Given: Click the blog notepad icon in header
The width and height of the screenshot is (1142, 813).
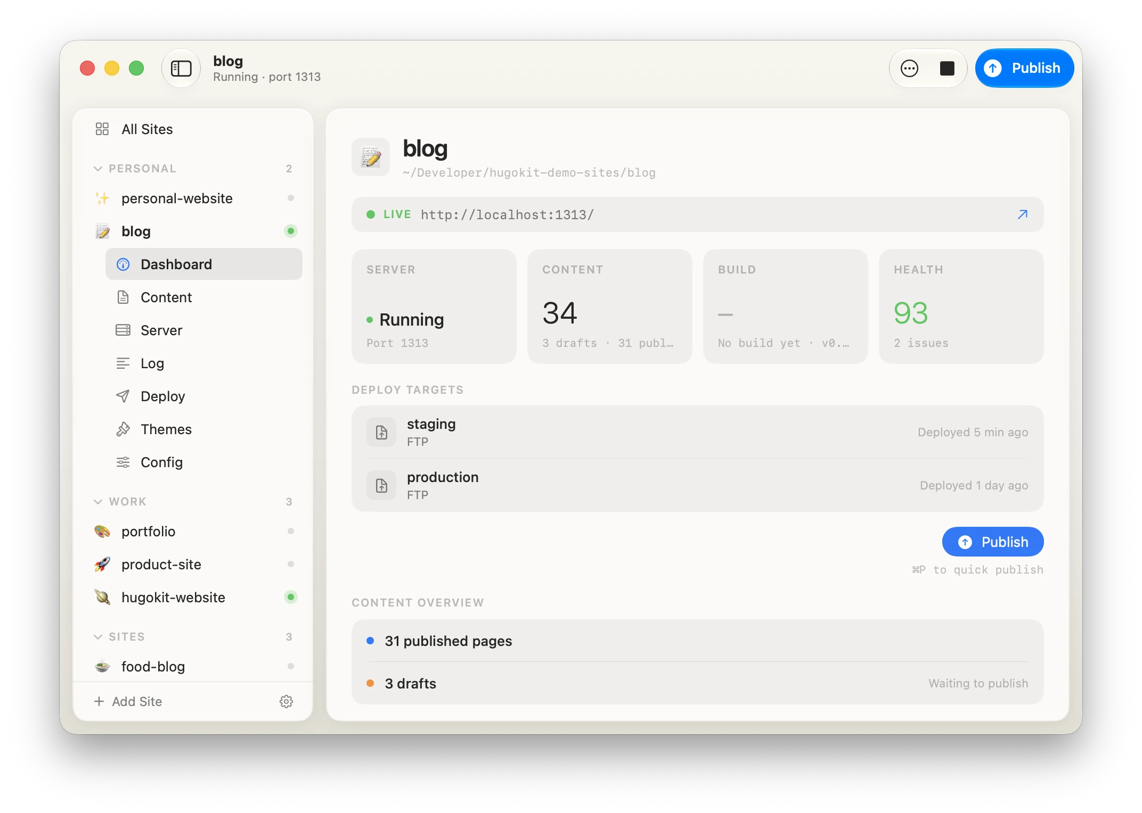Looking at the screenshot, I should point(371,157).
